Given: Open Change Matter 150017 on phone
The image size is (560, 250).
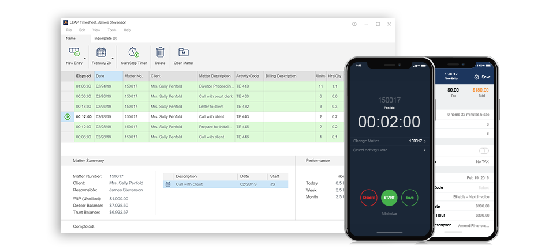Looking at the screenshot, I should pos(389,141).
